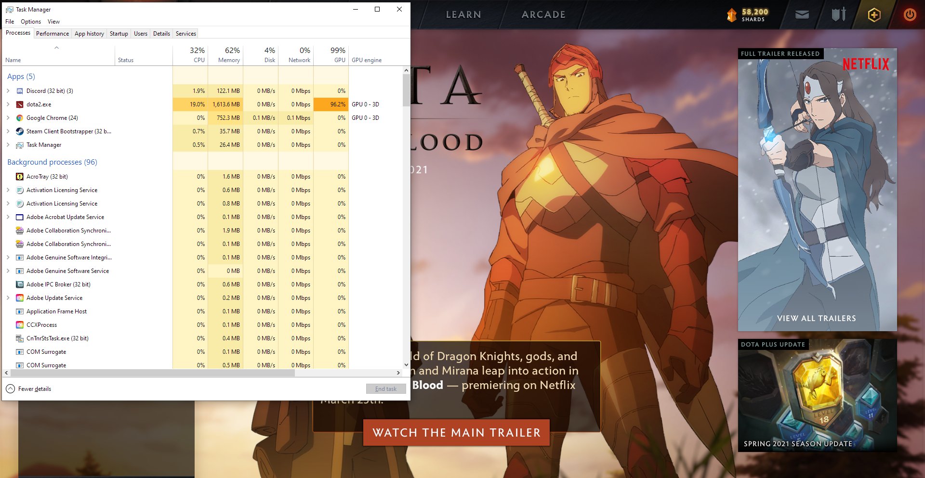Screen dimensions: 925x478
Task: Select the Discord icon in the process list
Action: point(20,90)
